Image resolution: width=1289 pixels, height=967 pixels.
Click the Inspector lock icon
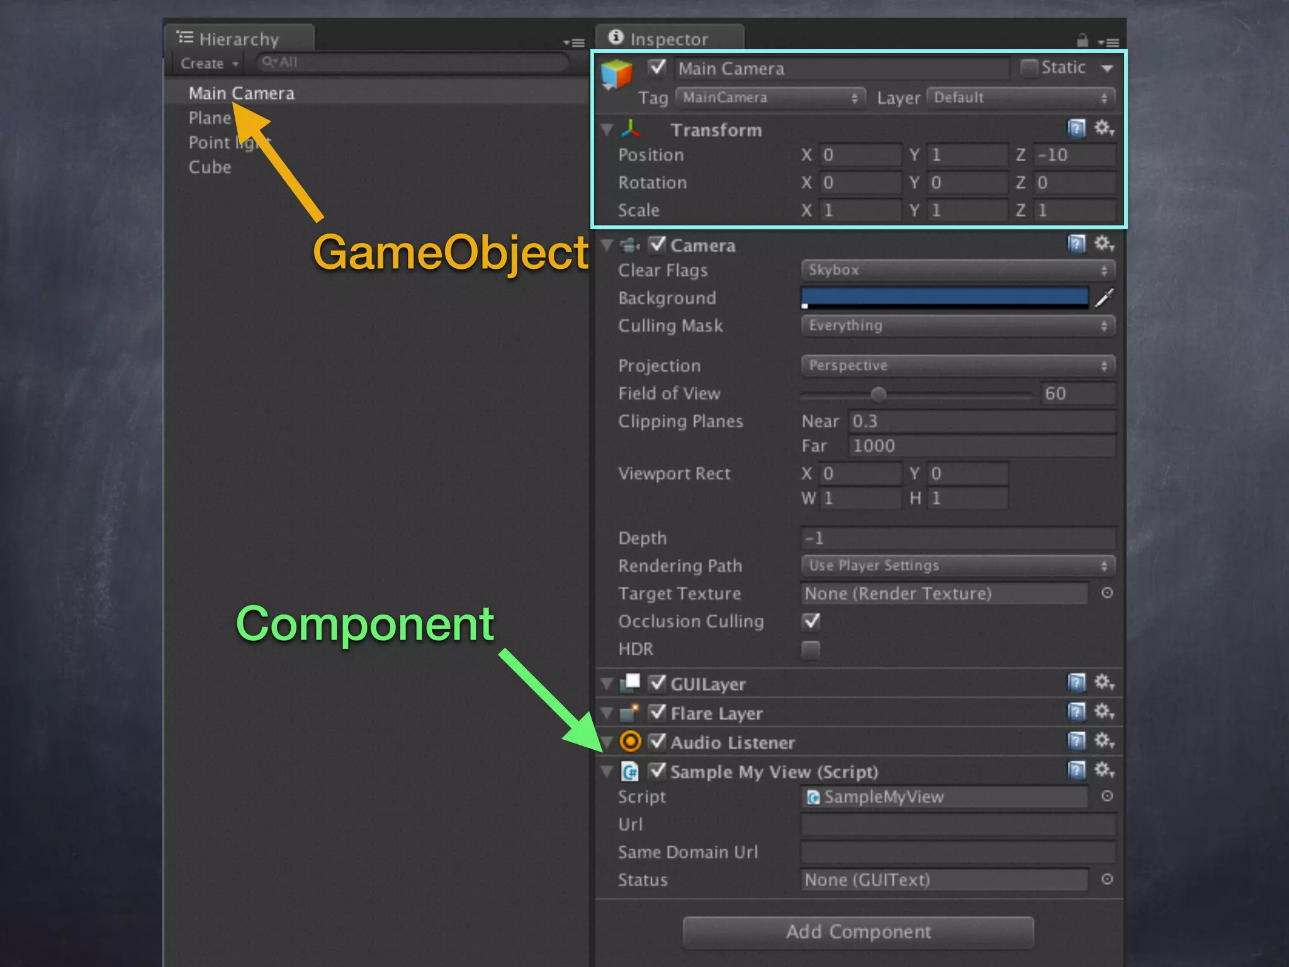pyautogui.click(x=1082, y=41)
